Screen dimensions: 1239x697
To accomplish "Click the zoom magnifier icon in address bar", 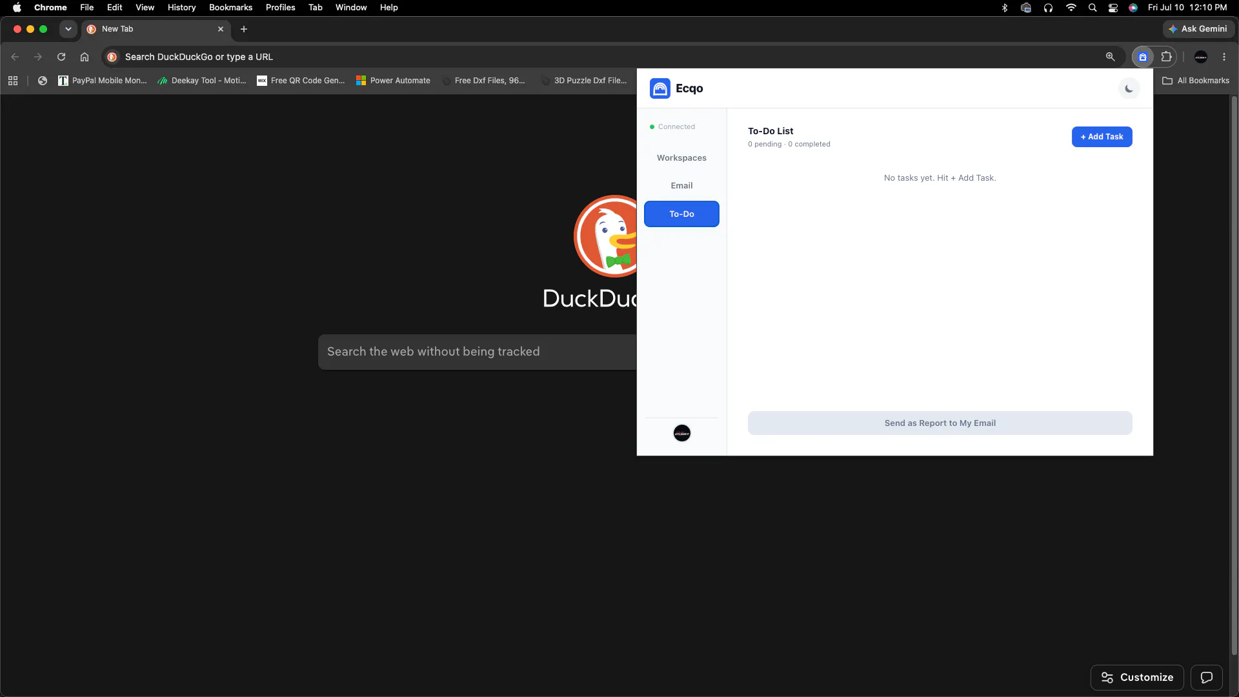I will click(1110, 57).
